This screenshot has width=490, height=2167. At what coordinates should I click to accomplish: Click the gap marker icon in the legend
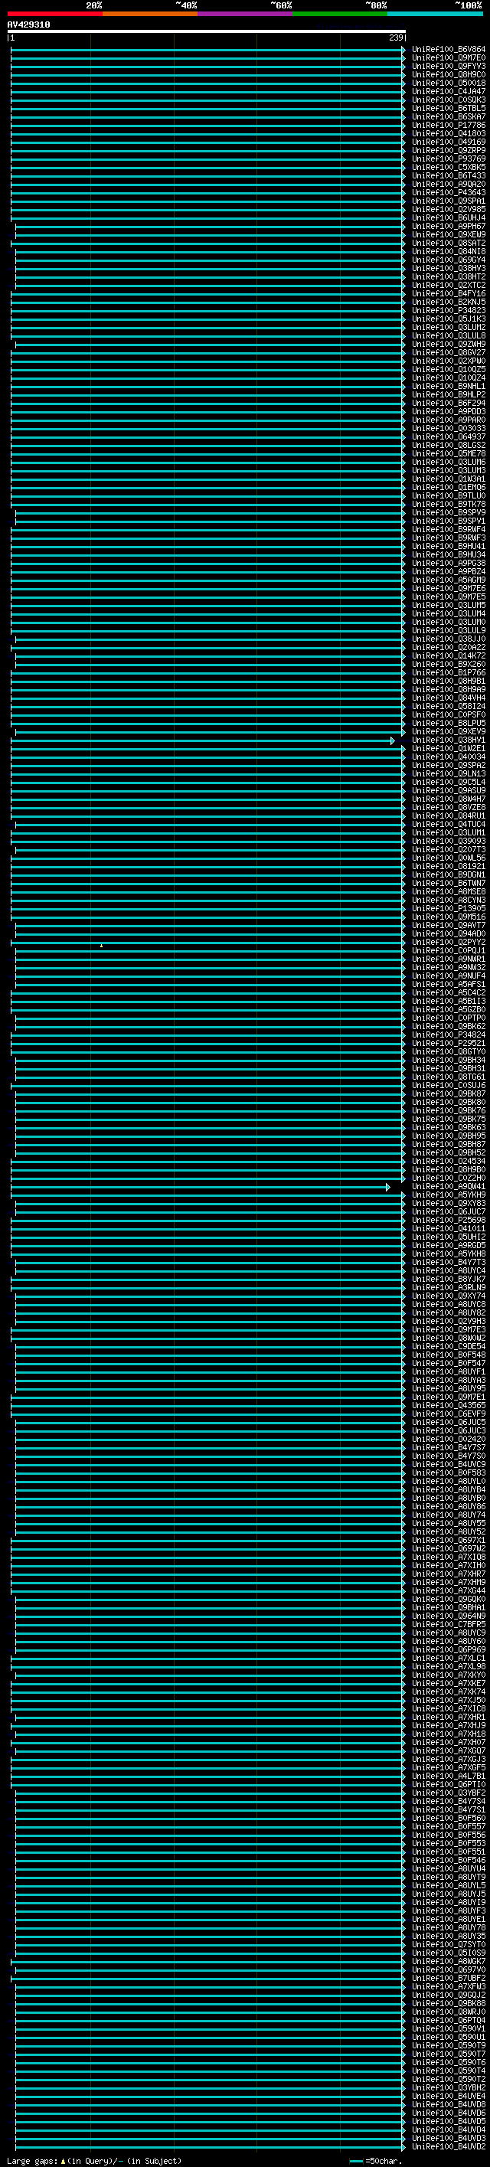pos(63,2160)
